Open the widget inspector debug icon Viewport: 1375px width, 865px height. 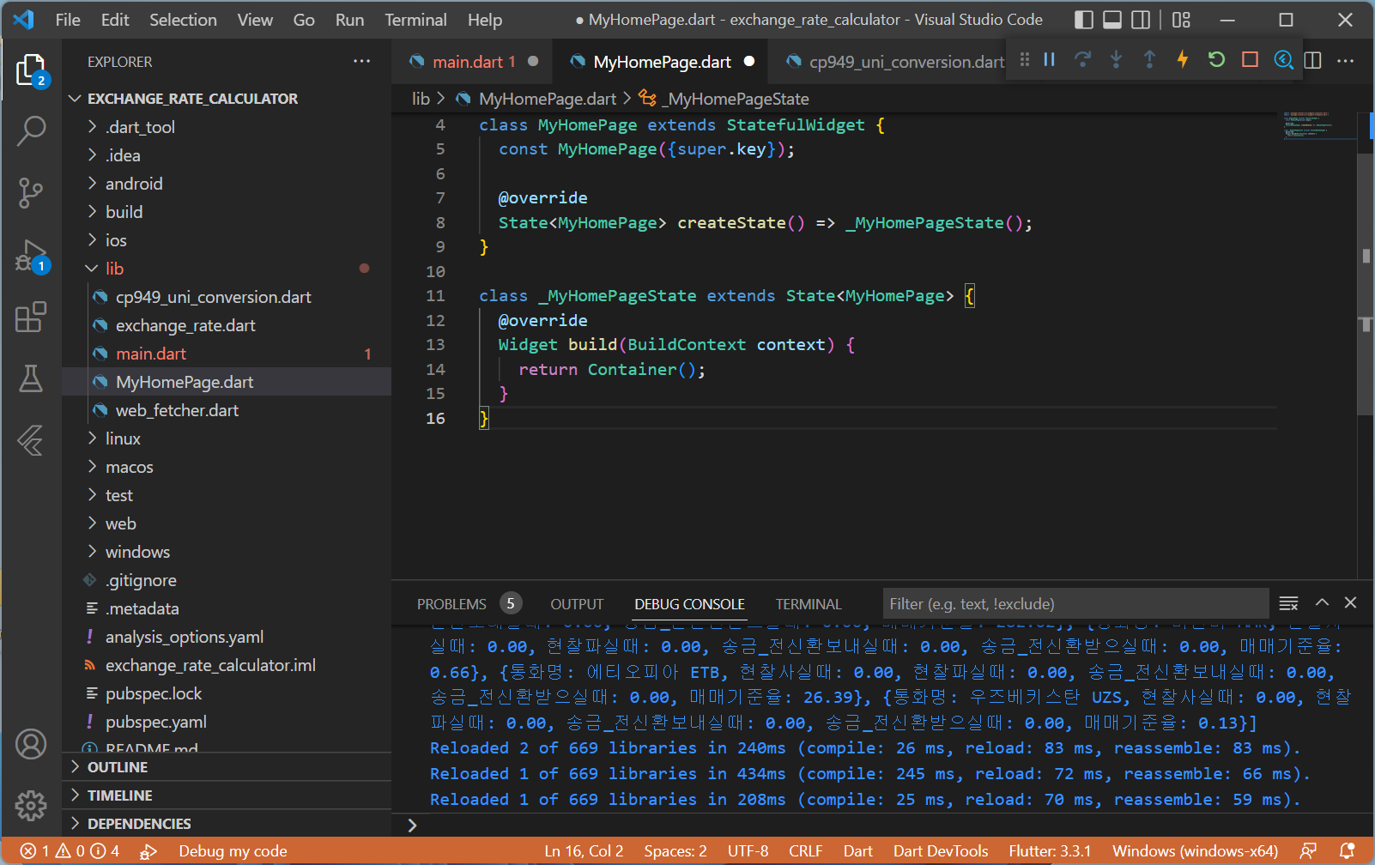(x=1283, y=59)
